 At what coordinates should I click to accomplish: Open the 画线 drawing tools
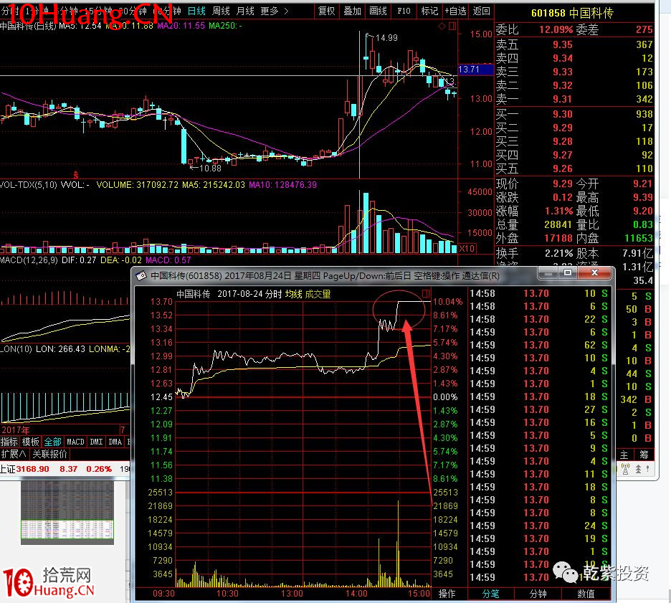[x=378, y=11]
